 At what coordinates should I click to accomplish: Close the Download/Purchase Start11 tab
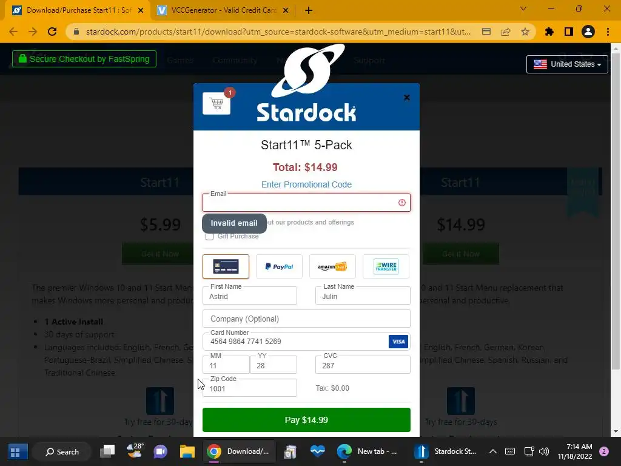141,11
